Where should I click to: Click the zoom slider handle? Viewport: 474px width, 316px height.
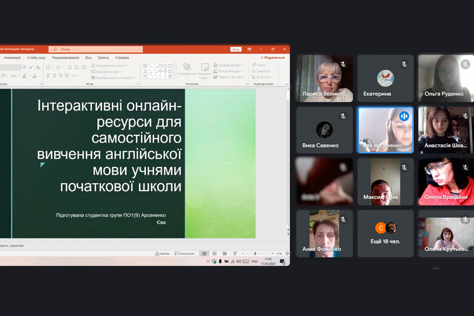pos(255,253)
